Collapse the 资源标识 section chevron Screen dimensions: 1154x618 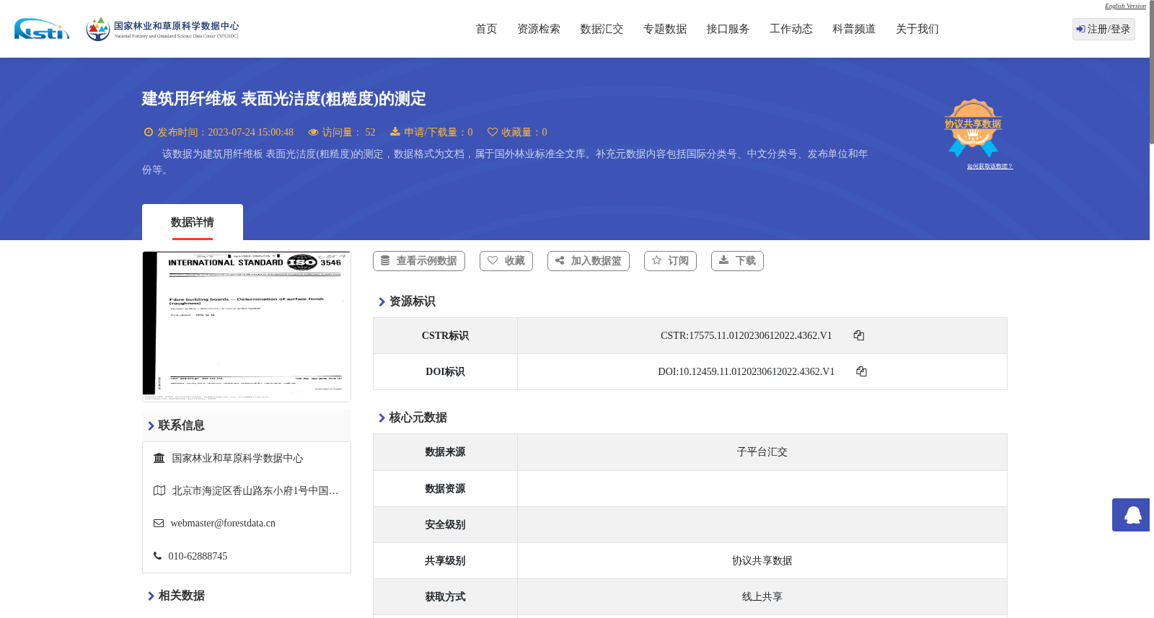[x=382, y=302]
